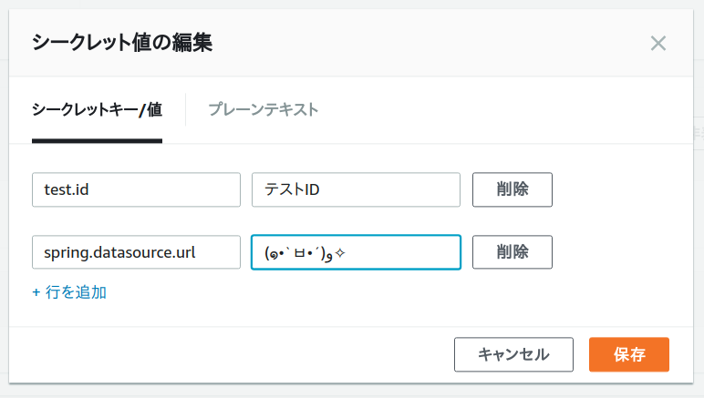The height and width of the screenshot is (398, 704).
Task: Click the 削除 button beside the kaomoji value
Action: [512, 252]
